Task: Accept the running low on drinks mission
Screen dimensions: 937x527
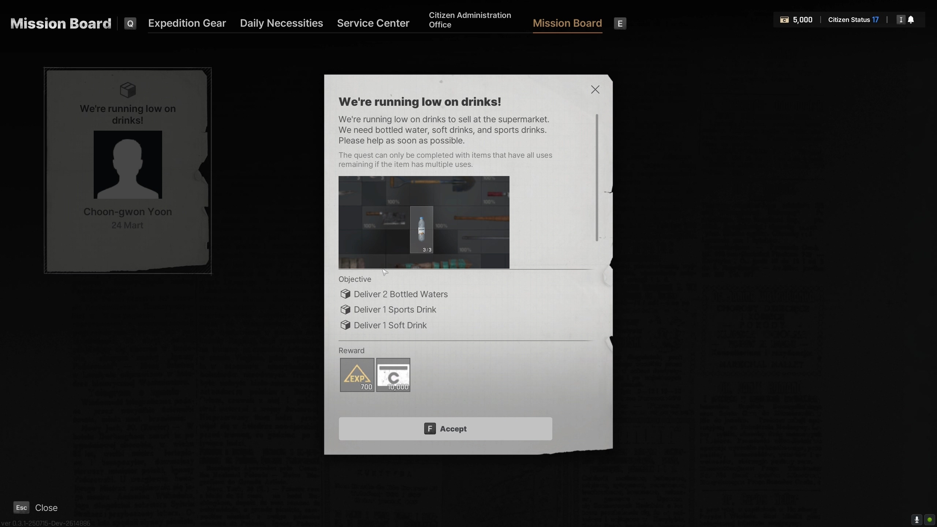Action: [x=445, y=429]
